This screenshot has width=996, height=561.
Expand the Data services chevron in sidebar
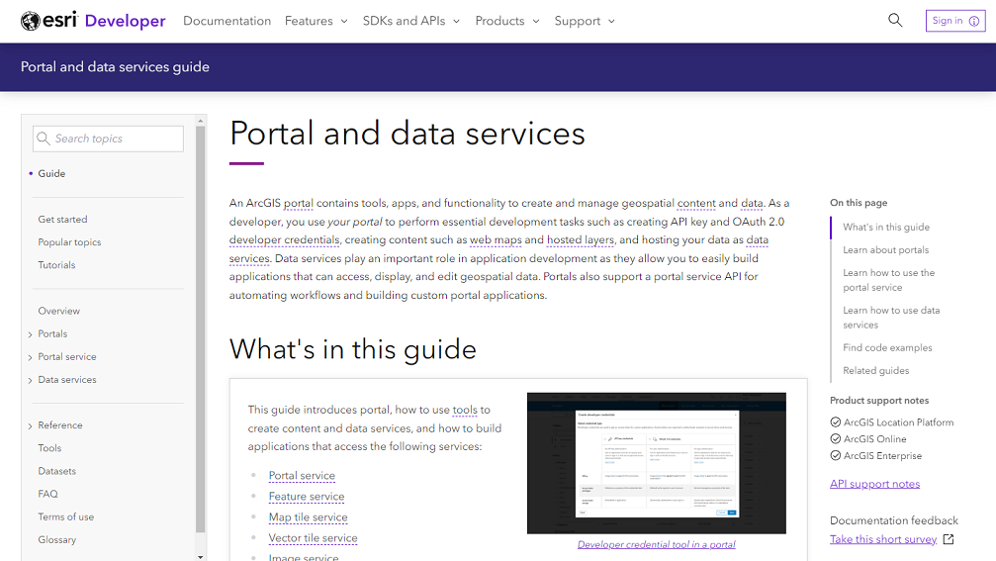[x=30, y=380]
